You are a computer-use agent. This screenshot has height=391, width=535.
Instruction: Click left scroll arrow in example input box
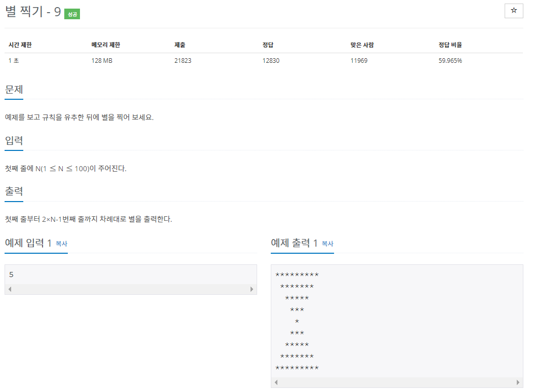10,289
